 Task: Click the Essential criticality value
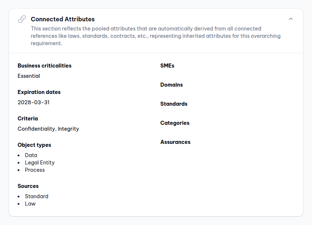pos(29,76)
